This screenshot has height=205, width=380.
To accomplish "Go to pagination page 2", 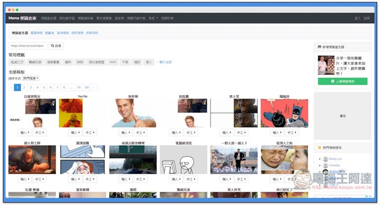I will (24, 87).
